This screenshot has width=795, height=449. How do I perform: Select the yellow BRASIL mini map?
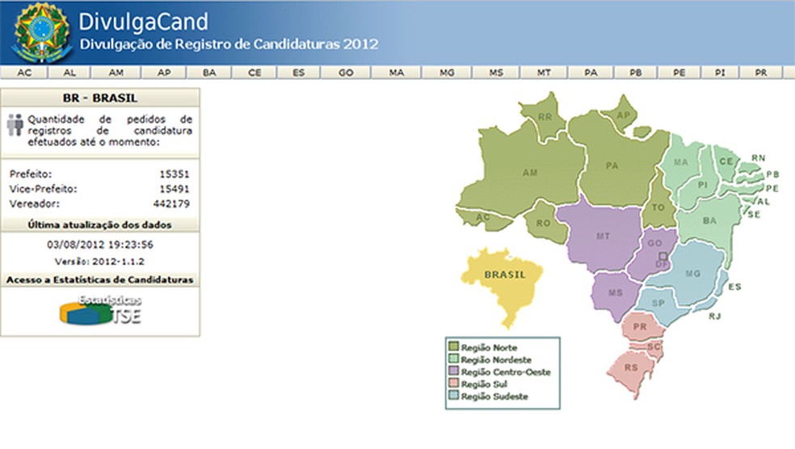tap(502, 287)
